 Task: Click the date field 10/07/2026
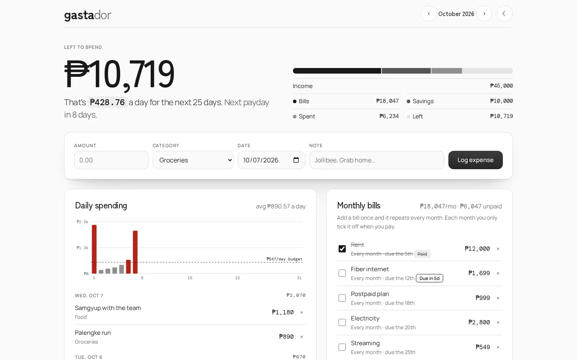pos(271,160)
